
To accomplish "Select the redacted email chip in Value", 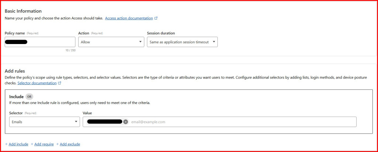I will pyautogui.click(x=104, y=122).
